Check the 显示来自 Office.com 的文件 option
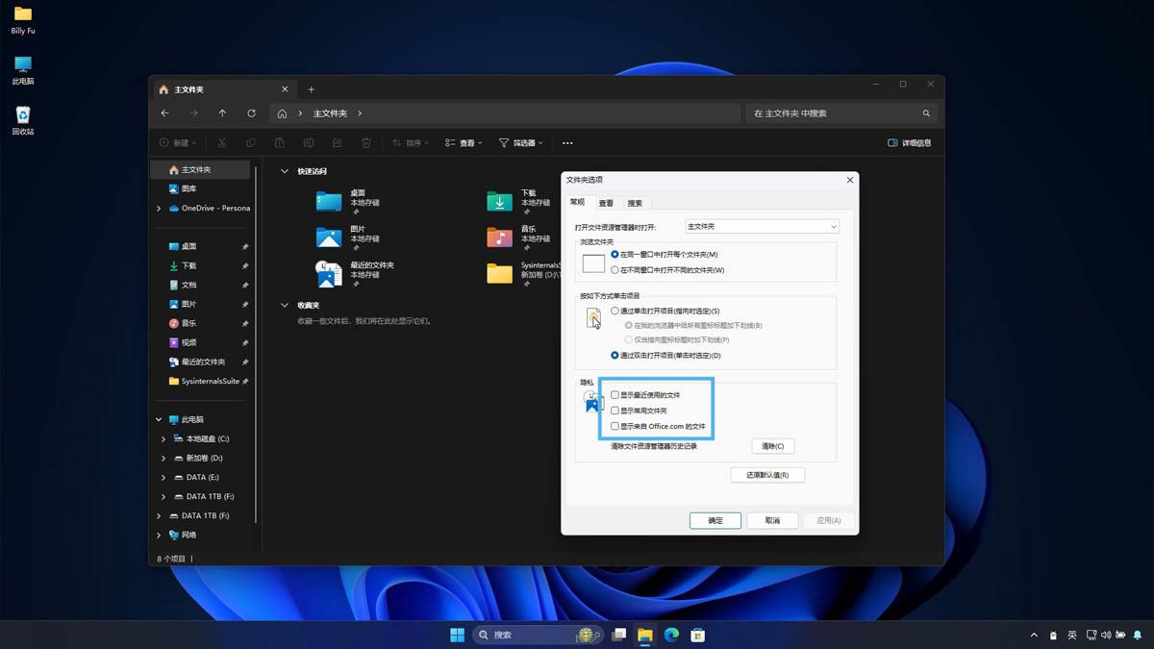 point(614,426)
